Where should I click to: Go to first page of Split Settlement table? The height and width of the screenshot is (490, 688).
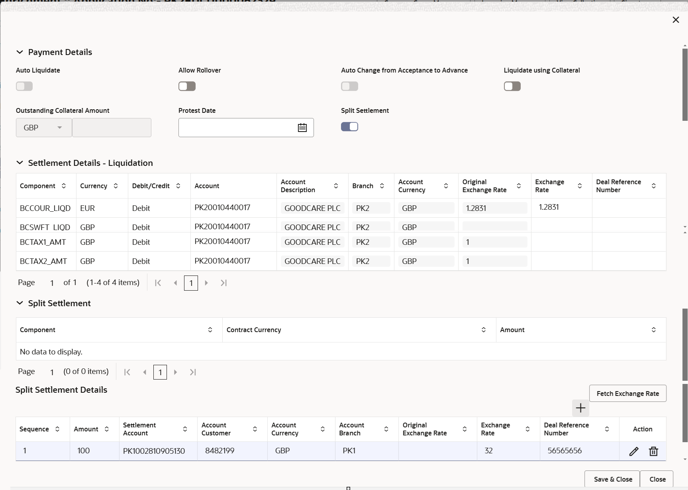(x=127, y=372)
